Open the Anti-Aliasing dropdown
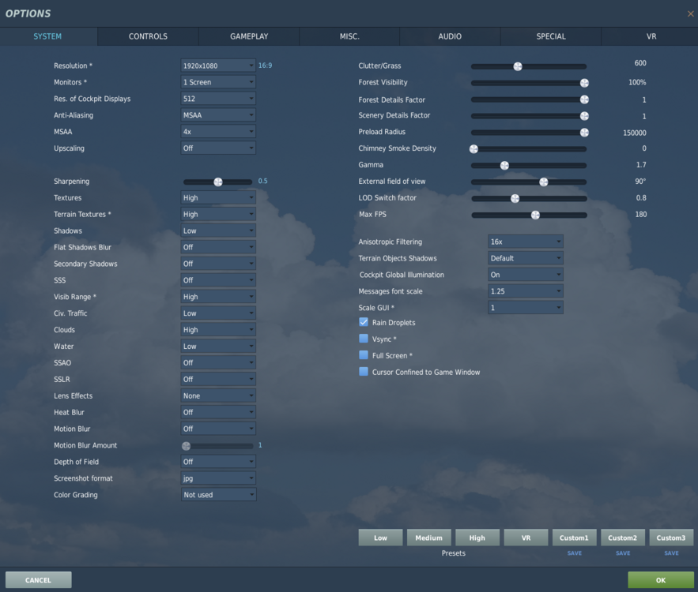This screenshot has width=698, height=592. point(218,114)
